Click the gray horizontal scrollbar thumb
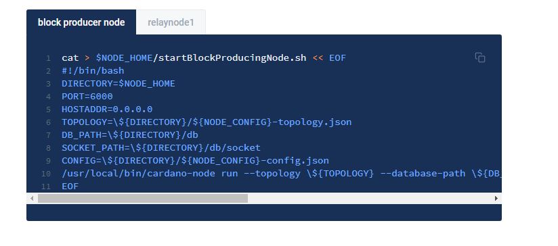 (x=143, y=199)
